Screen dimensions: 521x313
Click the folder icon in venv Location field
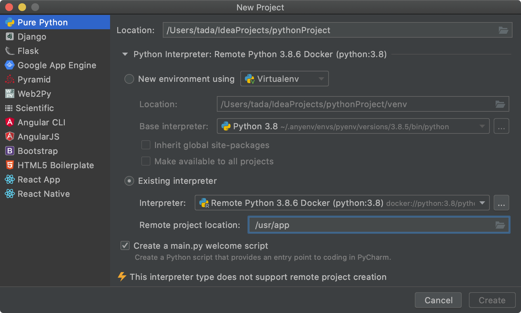[500, 104]
